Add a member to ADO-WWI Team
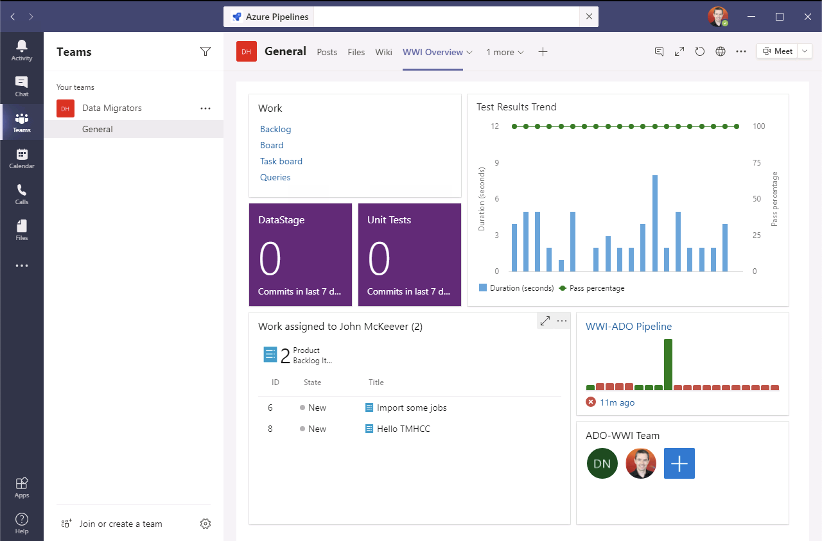Screen dimensions: 822x541 pos(679,463)
